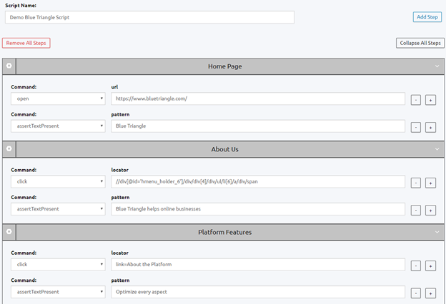Open the 'open' command dropdown in Home Page
Screen dimensions: 446x304
(58, 98)
